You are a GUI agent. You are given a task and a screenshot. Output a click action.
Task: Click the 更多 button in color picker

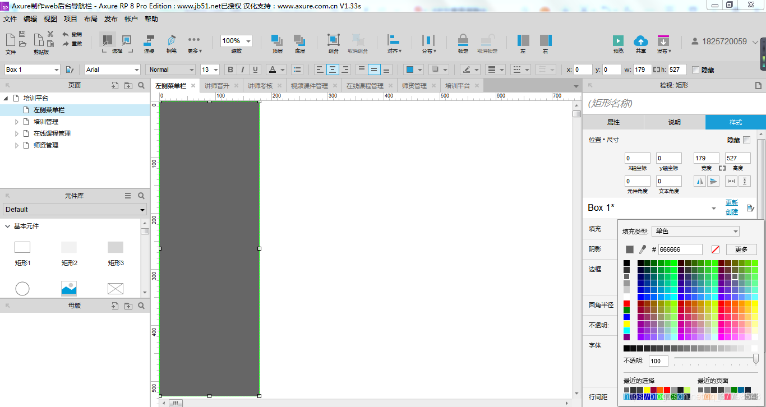click(741, 249)
